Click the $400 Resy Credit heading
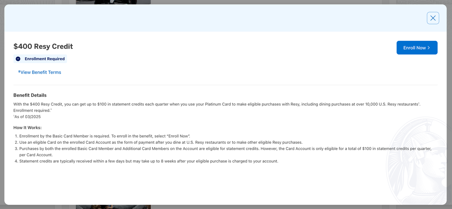 coord(43,46)
